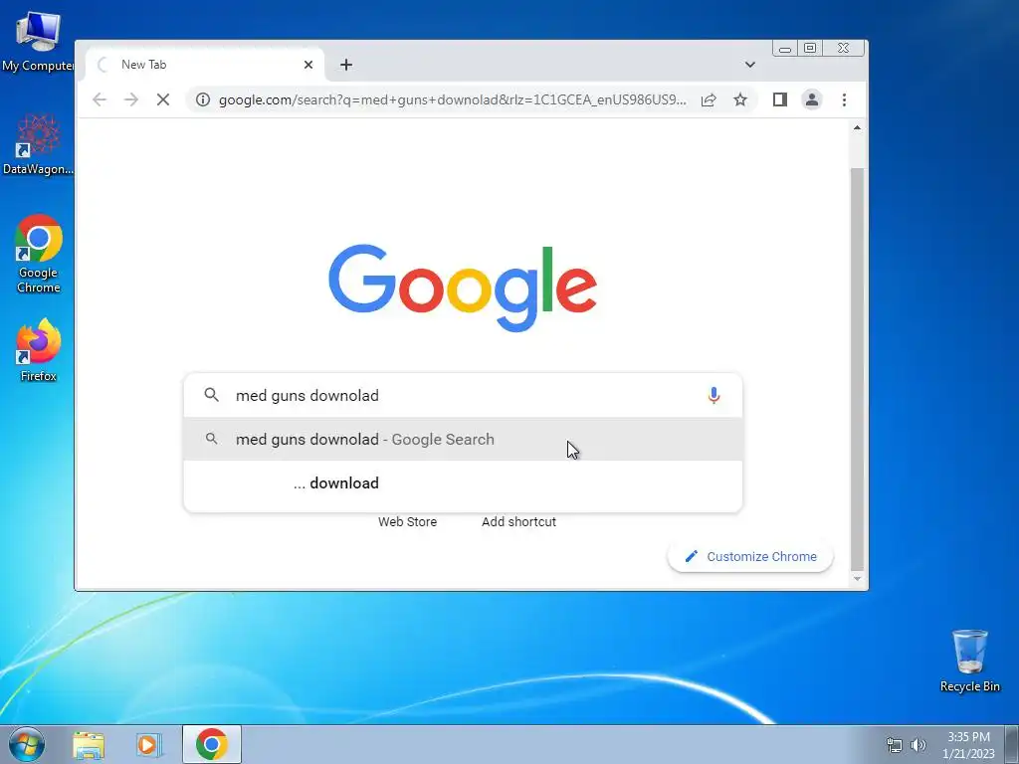Select Firefox desktop shortcut
Screen dimensions: 1019x764
(x=39, y=350)
